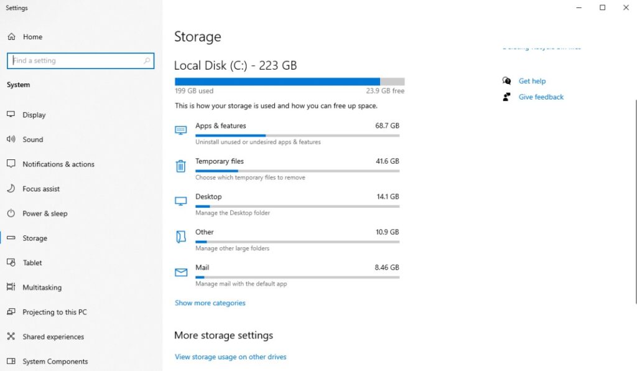
Task: Go to Tablet settings
Action: (x=33, y=263)
